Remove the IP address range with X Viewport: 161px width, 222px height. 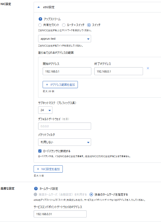pos(148,68)
